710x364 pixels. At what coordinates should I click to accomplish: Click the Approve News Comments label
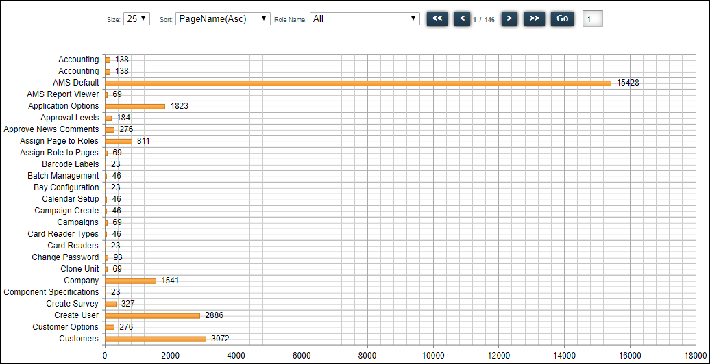[x=51, y=129]
